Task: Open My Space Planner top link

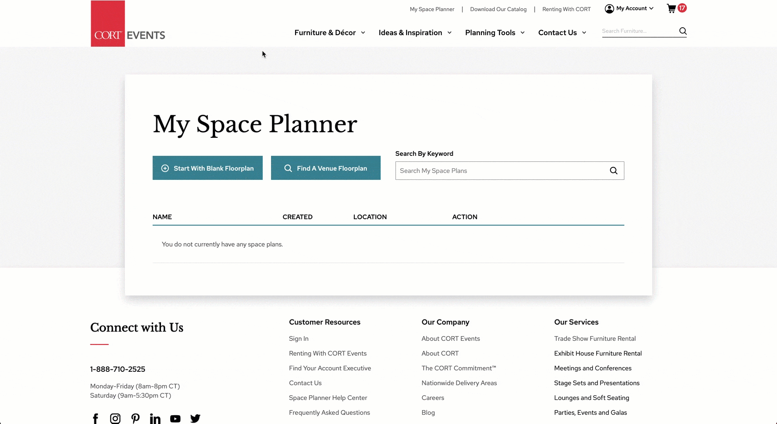Action: 432,9
